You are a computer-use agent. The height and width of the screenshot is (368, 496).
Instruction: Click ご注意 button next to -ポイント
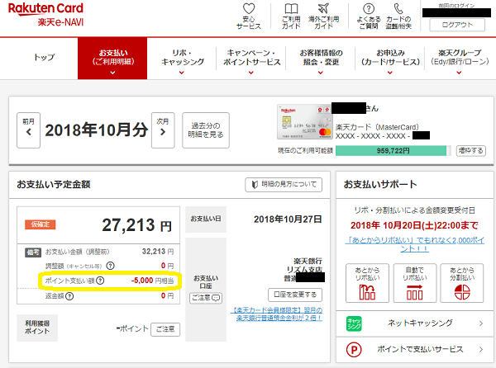(x=165, y=329)
